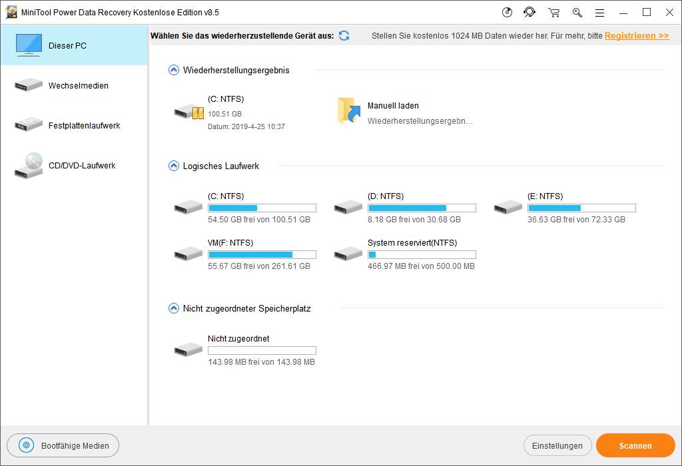Click the System reserviert(NTFS) label

(412, 242)
